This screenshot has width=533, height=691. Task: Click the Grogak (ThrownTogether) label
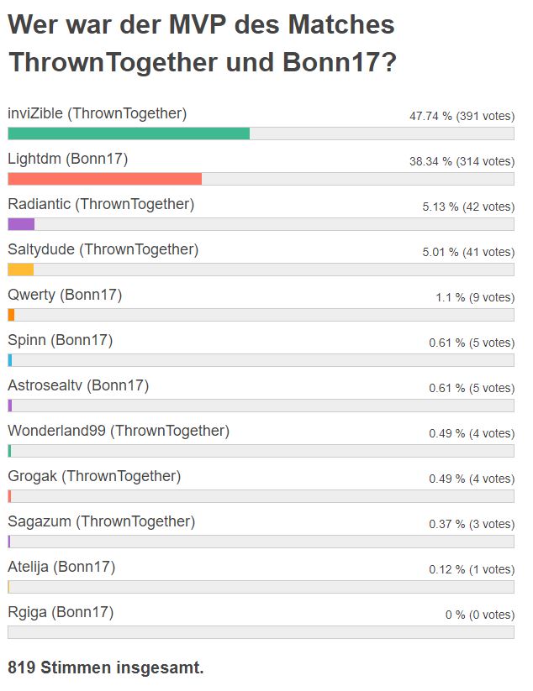point(94,476)
